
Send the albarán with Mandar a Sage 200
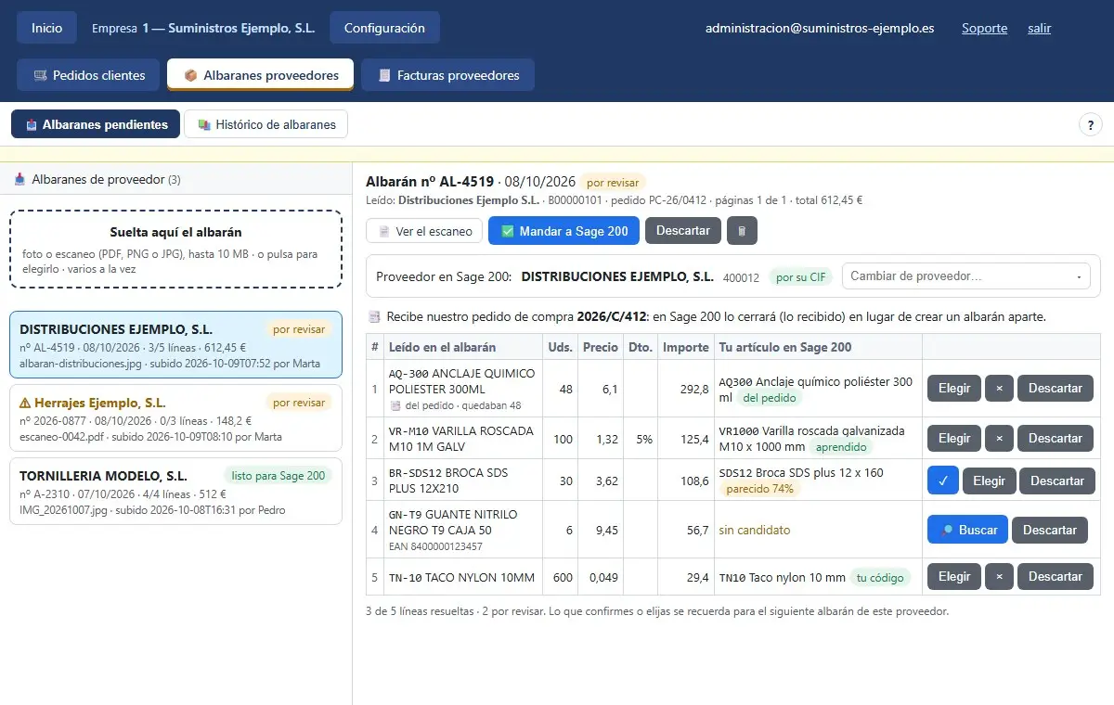point(563,231)
